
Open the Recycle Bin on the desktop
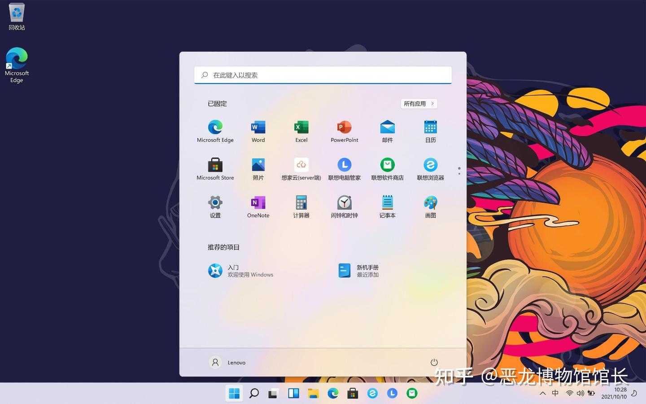[17, 16]
